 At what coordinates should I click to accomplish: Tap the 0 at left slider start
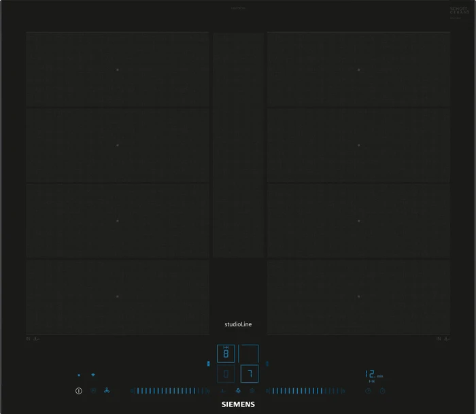[x=132, y=391]
